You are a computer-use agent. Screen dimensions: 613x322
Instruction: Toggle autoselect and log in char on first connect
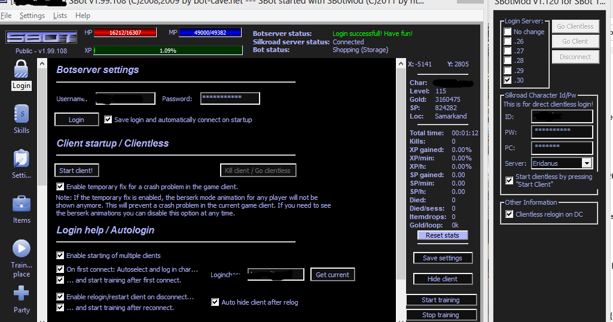point(60,269)
